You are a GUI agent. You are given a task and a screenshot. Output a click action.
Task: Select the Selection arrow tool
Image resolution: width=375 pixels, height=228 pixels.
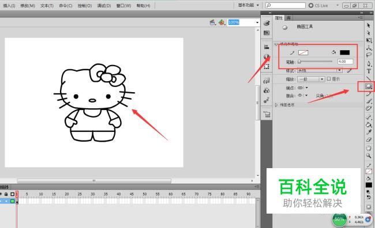tap(369, 25)
